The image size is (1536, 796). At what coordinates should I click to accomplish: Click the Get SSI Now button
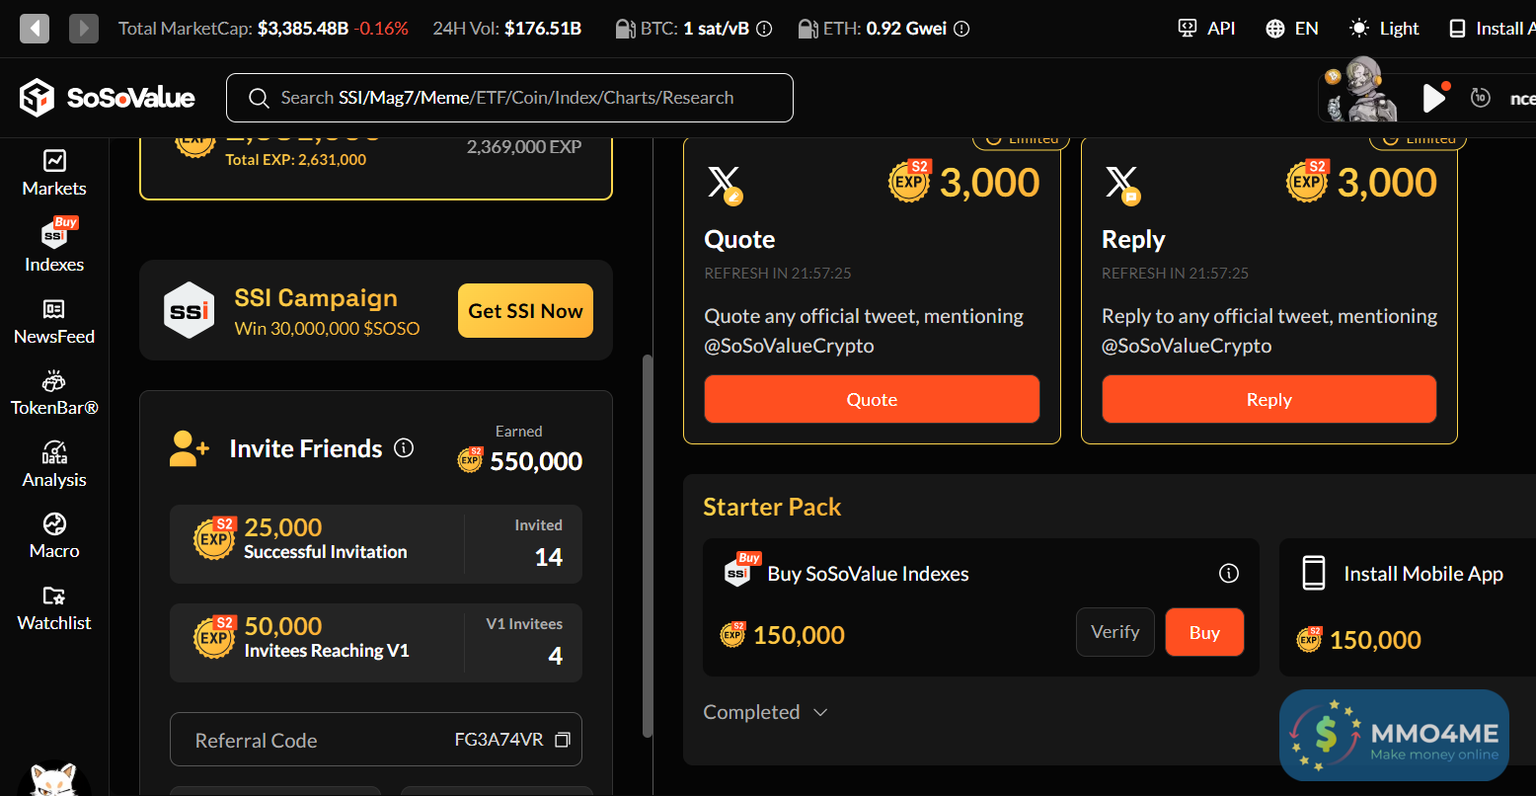click(x=525, y=311)
